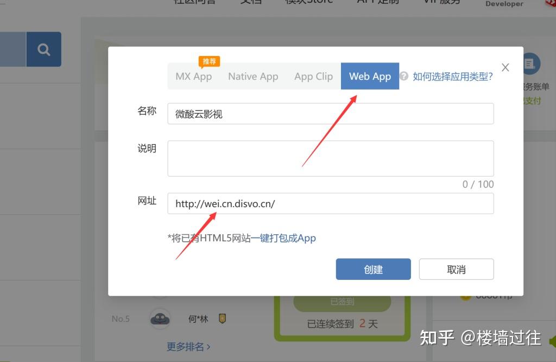The height and width of the screenshot is (362, 556).
Task: Click the blue 服务账单 billing icon
Action: 530,64
